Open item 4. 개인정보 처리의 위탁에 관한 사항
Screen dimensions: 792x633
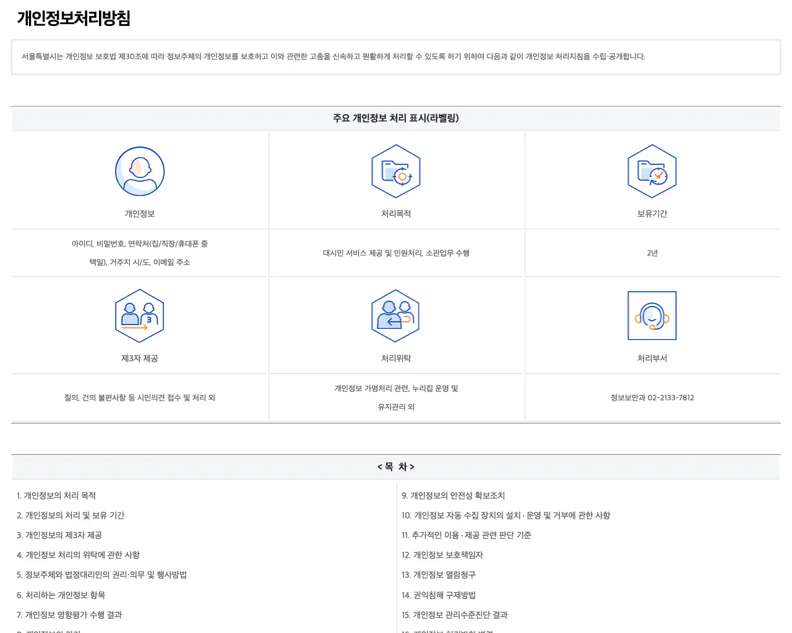coord(78,555)
